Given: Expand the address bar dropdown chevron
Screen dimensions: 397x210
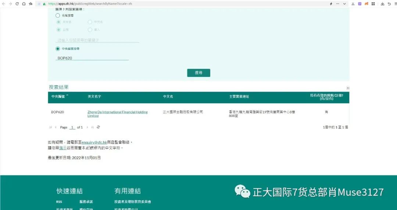Looking at the screenshot, I should 344,4.
